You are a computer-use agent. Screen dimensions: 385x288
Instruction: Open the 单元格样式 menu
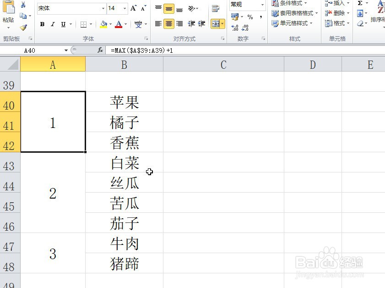pos(293,23)
